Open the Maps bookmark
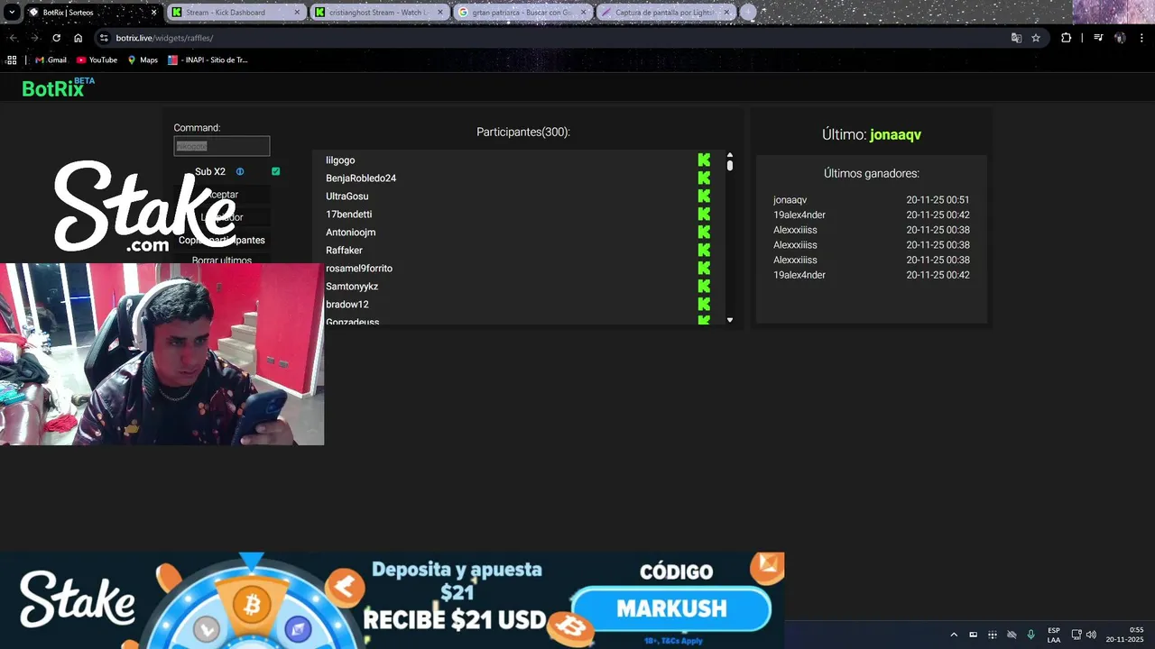Image resolution: width=1155 pixels, height=649 pixels. [143, 60]
